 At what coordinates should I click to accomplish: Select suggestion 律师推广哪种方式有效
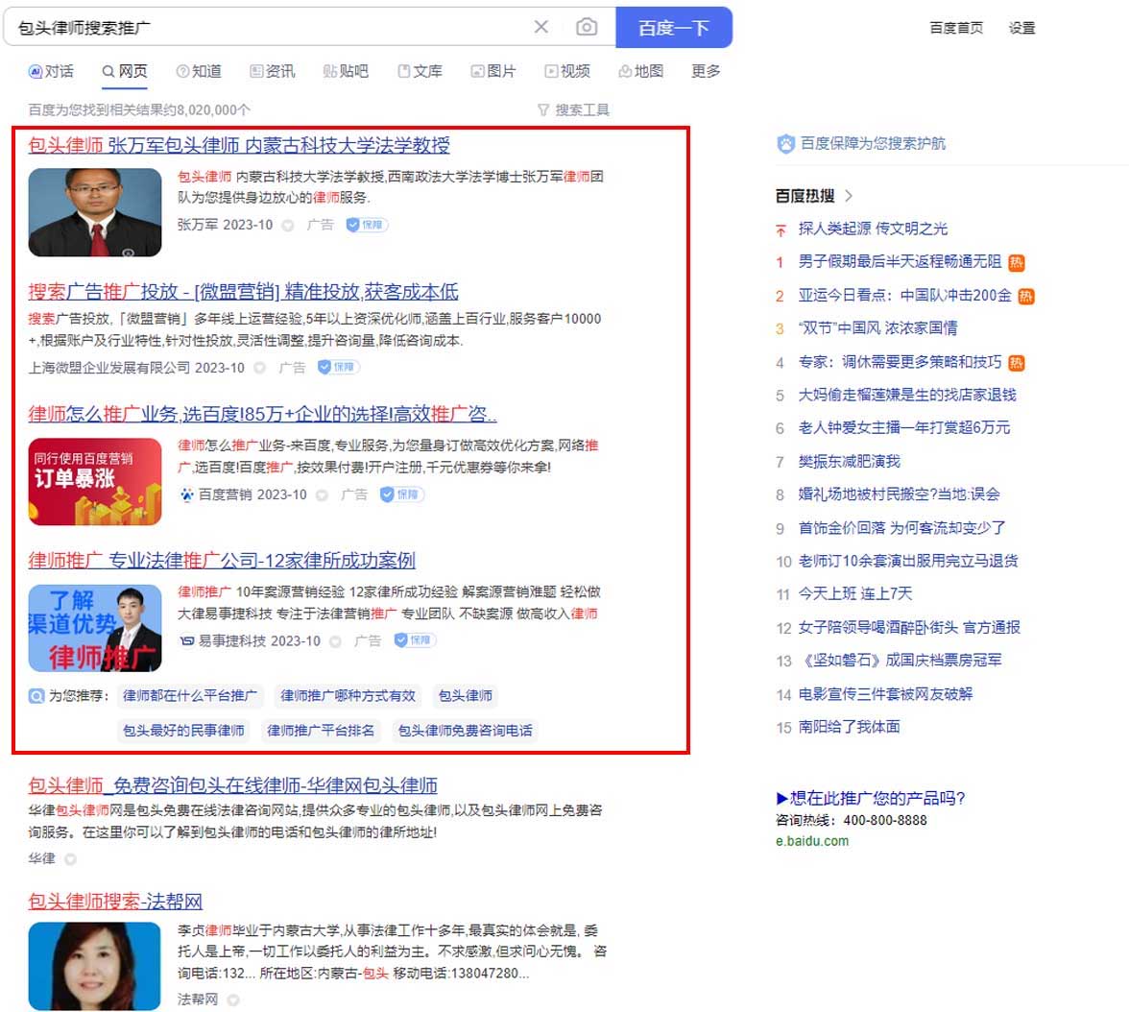coord(348,696)
